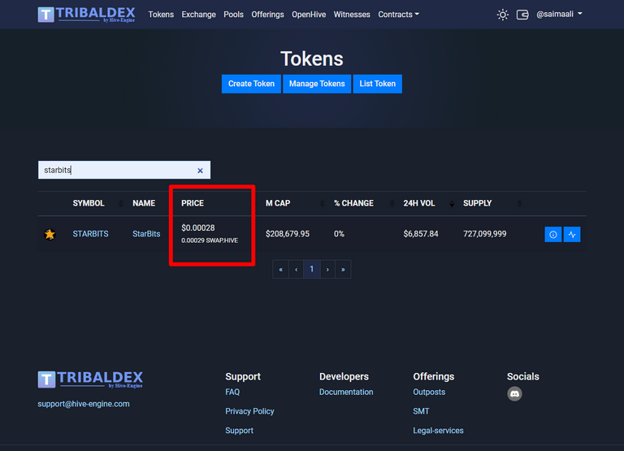The width and height of the screenshot is (624, 451).
Task: Click the Manage Tokens button
Action: tap(317, 84)
